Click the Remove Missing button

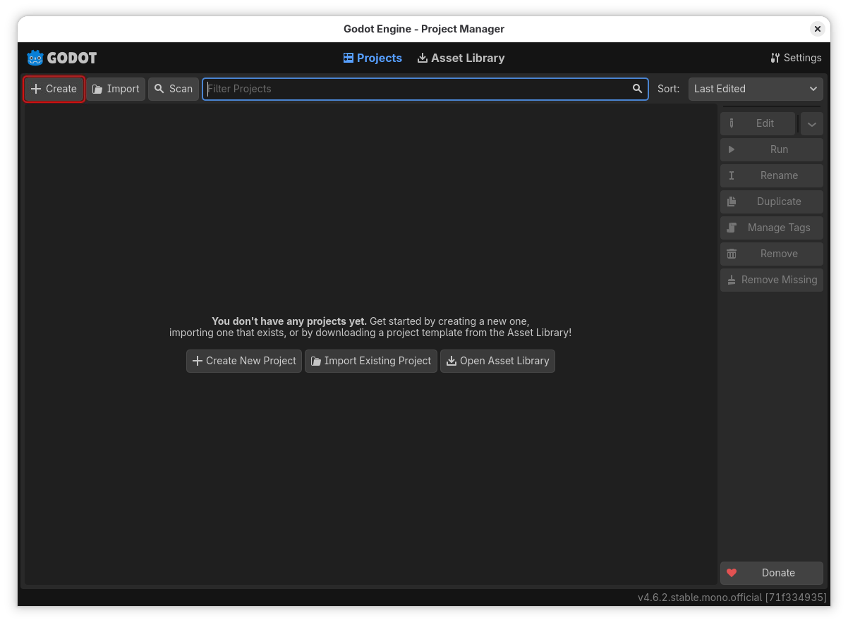point(772,280)
